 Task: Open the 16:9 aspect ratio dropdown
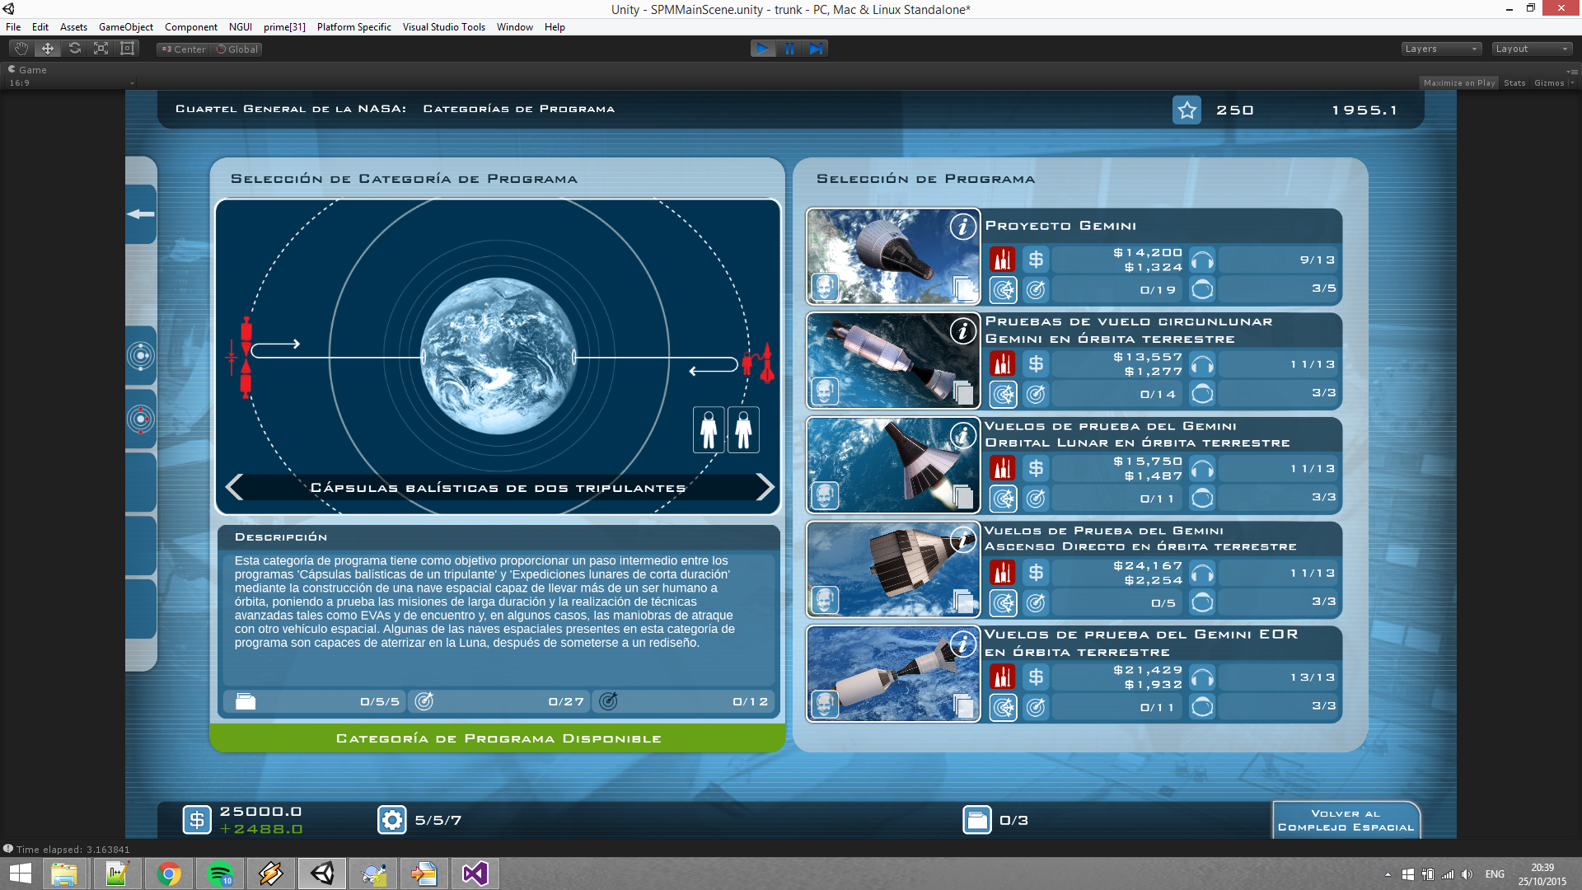tap(71, 83)
